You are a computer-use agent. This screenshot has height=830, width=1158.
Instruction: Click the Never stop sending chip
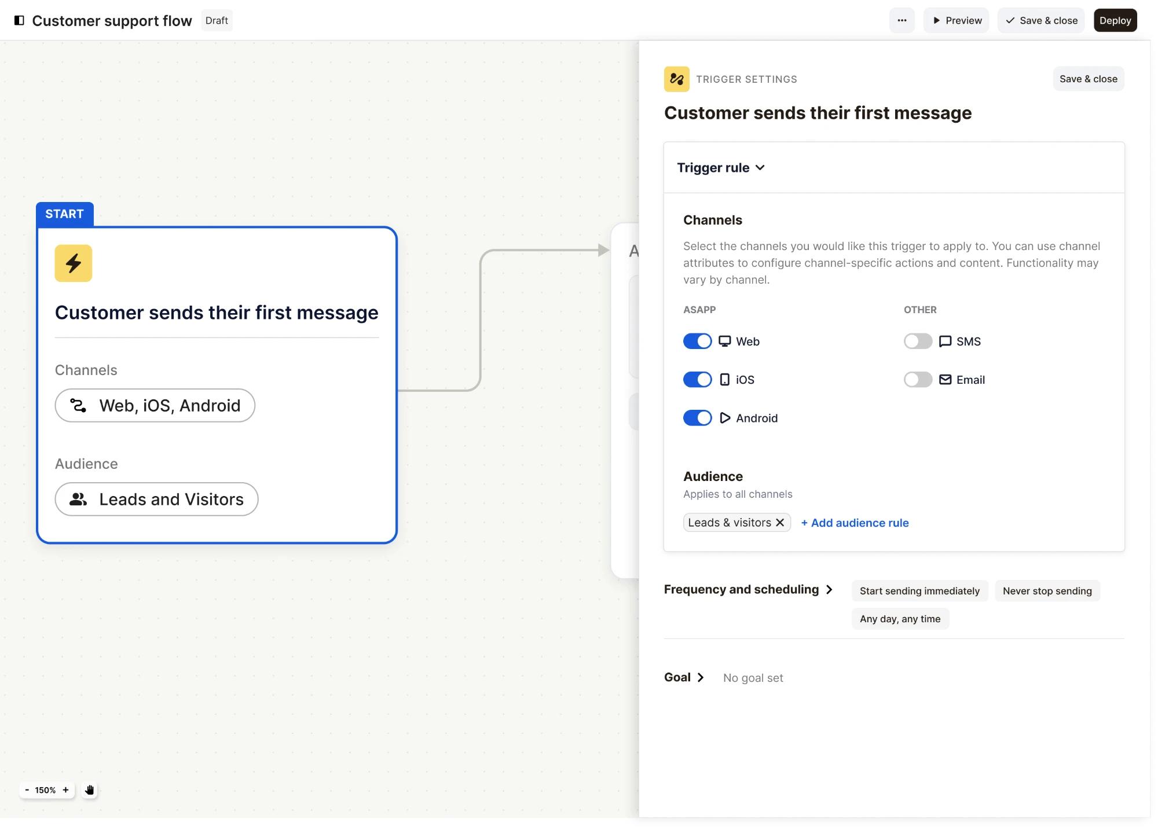pyautogui.click(x=1047, y=591)
